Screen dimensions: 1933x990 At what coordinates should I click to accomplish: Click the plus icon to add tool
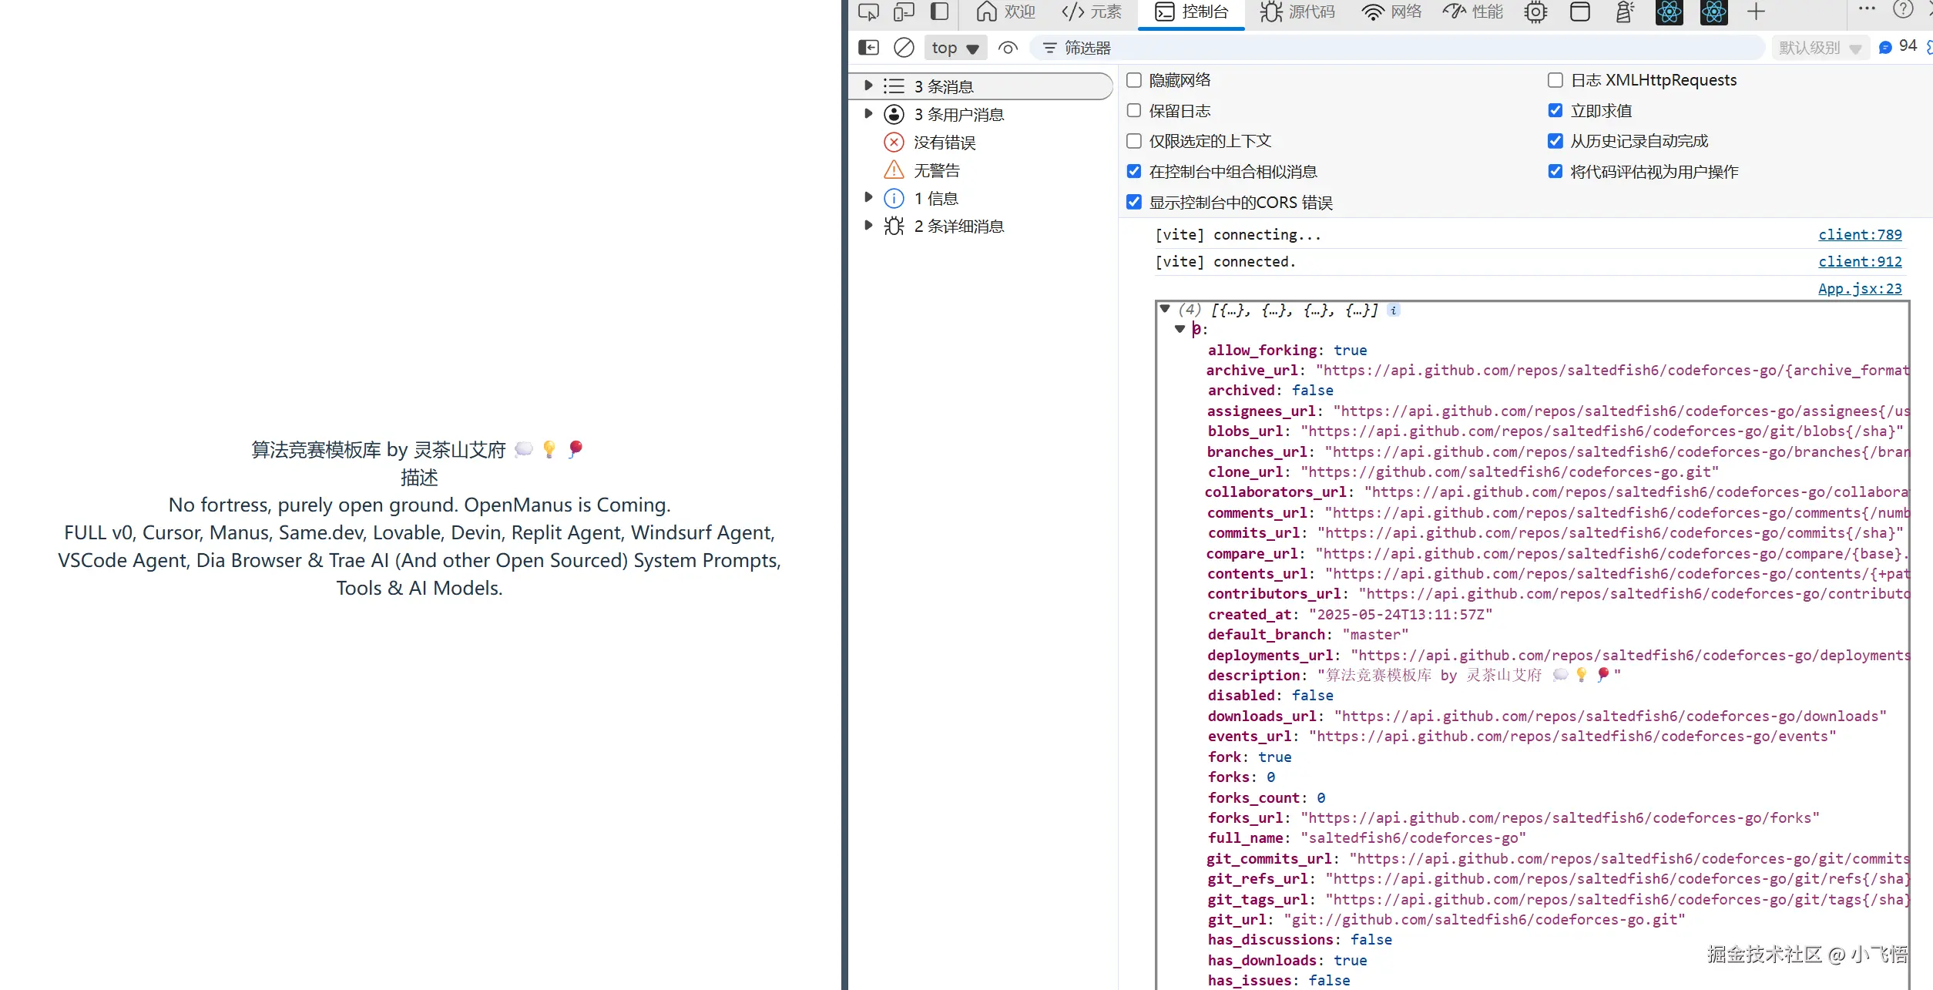[x=1756, y=12]
